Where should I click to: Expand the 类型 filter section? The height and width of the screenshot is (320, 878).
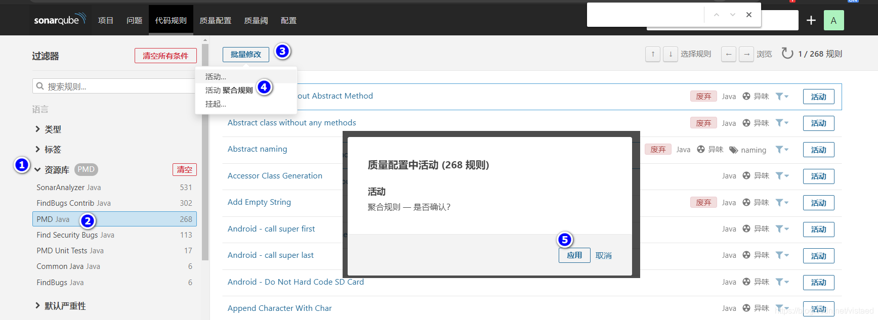pos(48,129)
